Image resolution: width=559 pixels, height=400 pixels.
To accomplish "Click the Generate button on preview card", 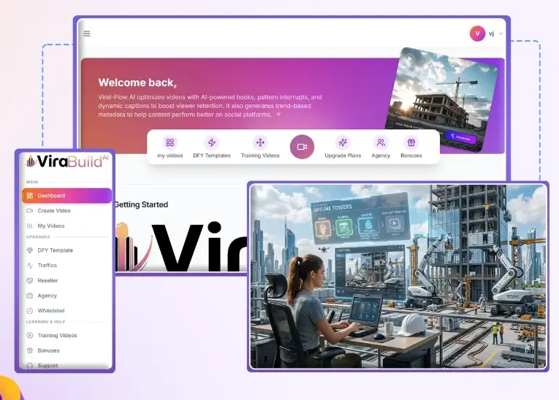I will point(461,137).
